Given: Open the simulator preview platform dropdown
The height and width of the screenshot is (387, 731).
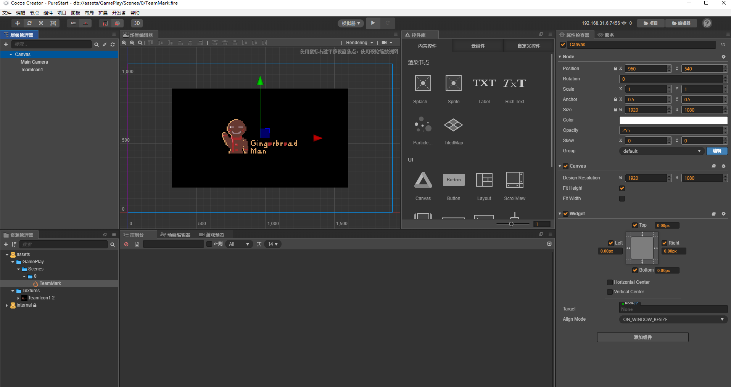Looking at the screenshot, I should point(351,23).
